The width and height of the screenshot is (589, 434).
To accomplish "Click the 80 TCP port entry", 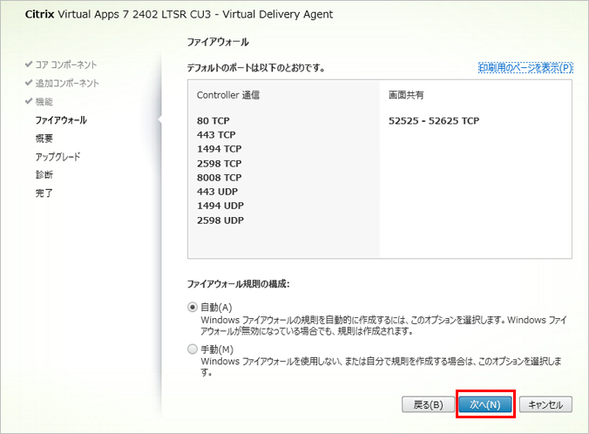I will (x=215, y=121).
